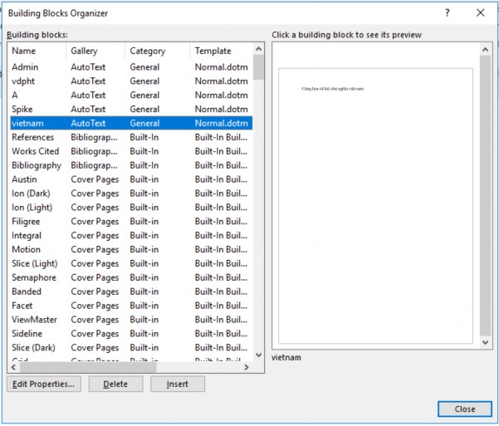Click the Close button
This screenshot has width=499, height=426.
(x=465, y=409)
